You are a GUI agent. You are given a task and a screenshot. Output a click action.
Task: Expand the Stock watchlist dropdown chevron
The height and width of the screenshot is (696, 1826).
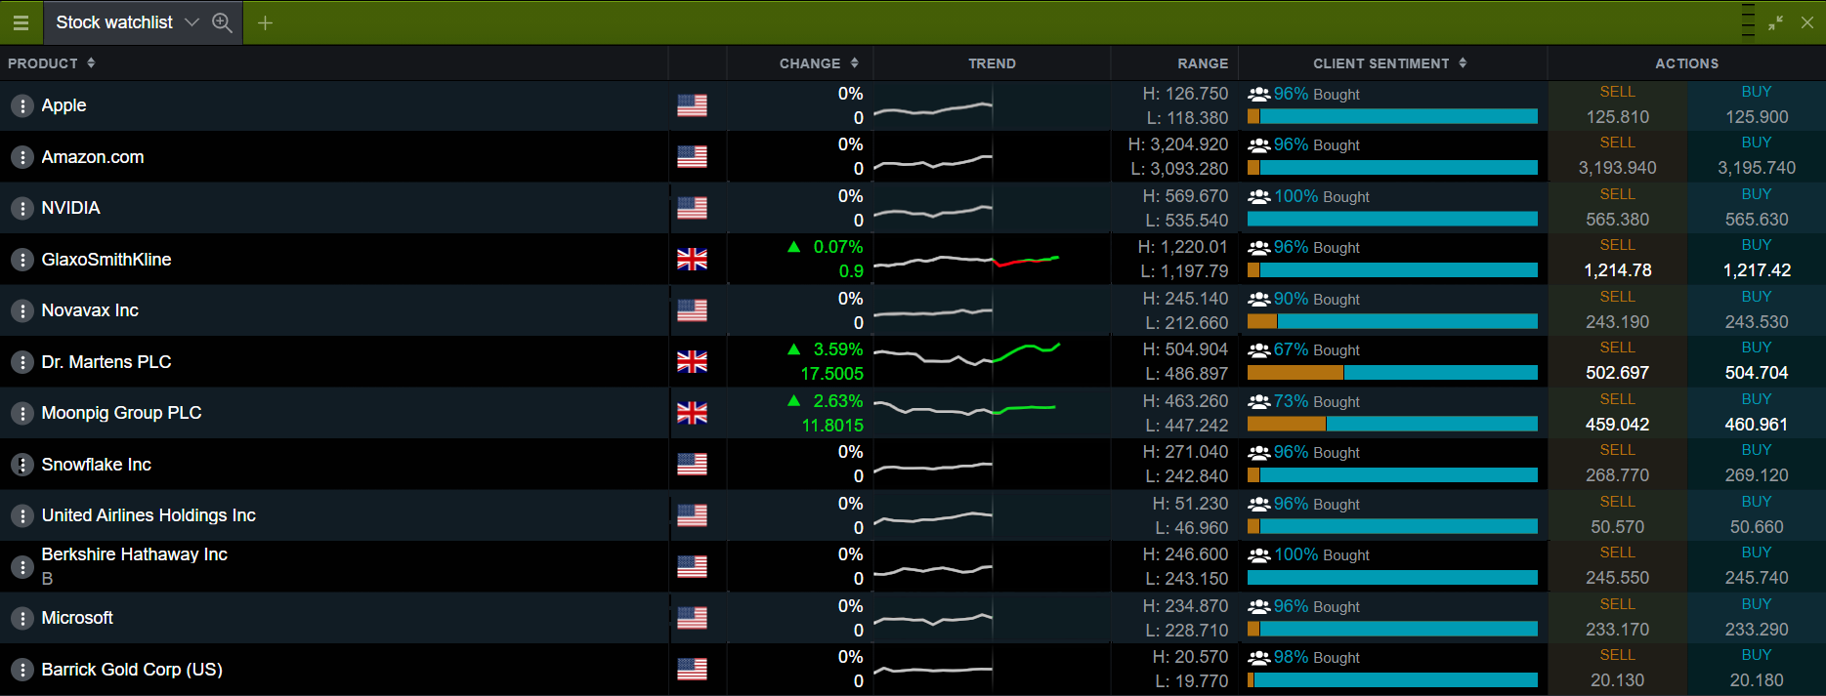(191, 22)
